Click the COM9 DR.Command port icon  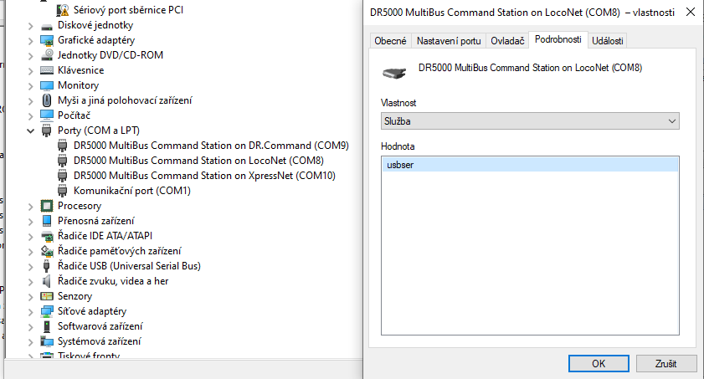[63, 146]
